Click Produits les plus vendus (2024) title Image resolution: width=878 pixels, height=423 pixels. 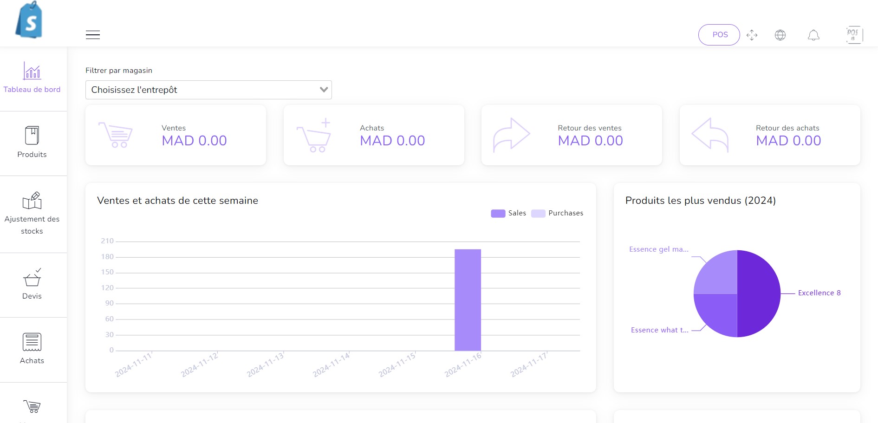coord(700,201)
